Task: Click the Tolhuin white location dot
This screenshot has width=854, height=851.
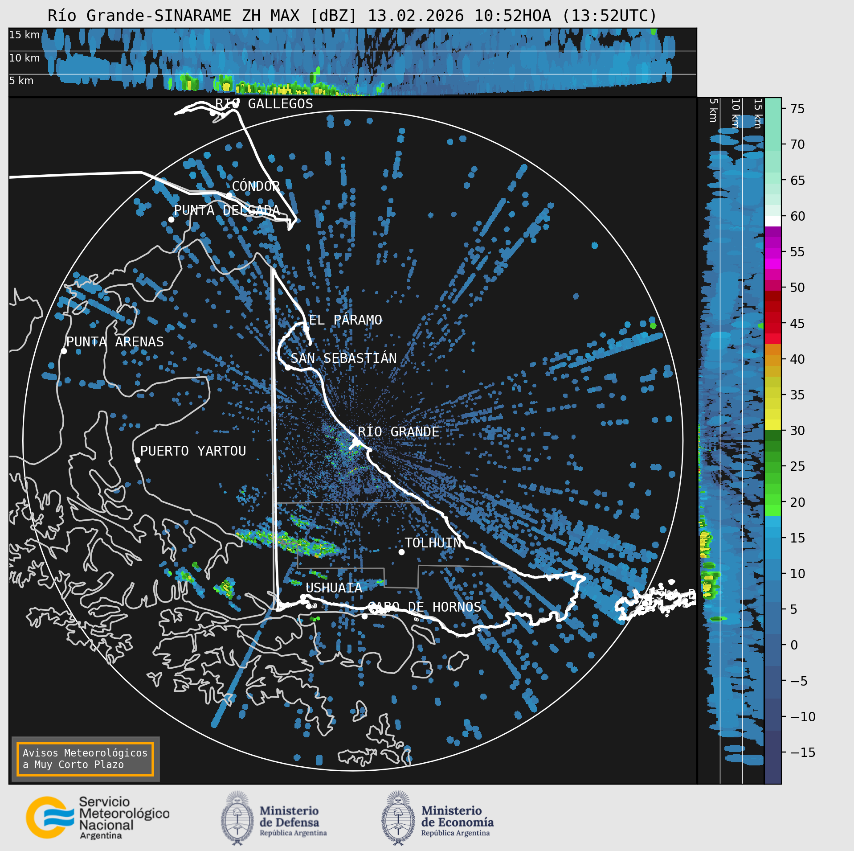Action: [x=401, y=552]
